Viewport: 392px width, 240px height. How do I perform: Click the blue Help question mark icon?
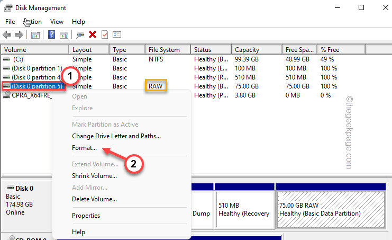pos(52,35)
